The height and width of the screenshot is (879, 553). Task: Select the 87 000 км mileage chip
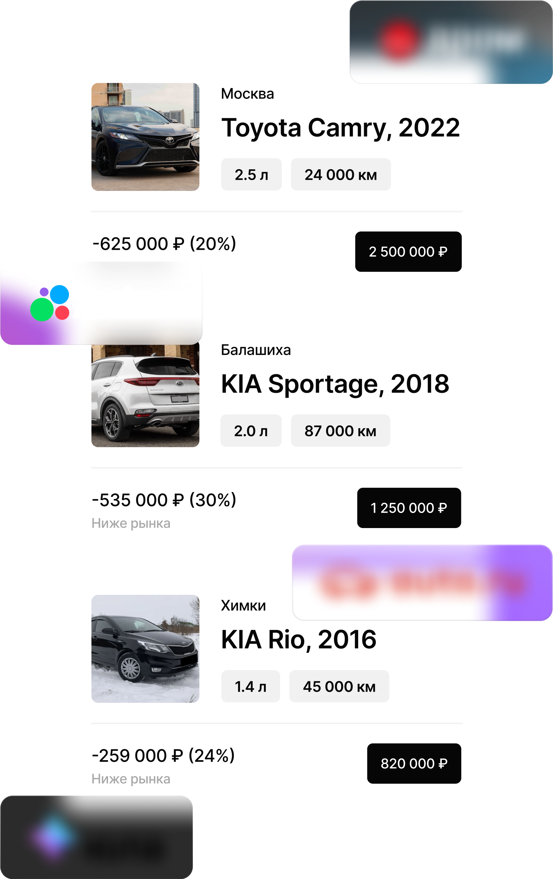click(340, 431)
